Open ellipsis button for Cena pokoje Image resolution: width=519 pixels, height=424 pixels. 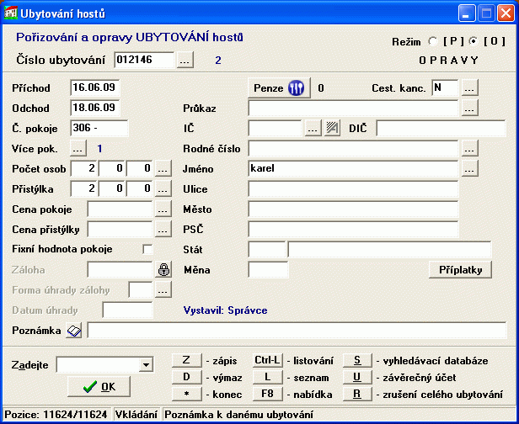(x=163, y=209)
